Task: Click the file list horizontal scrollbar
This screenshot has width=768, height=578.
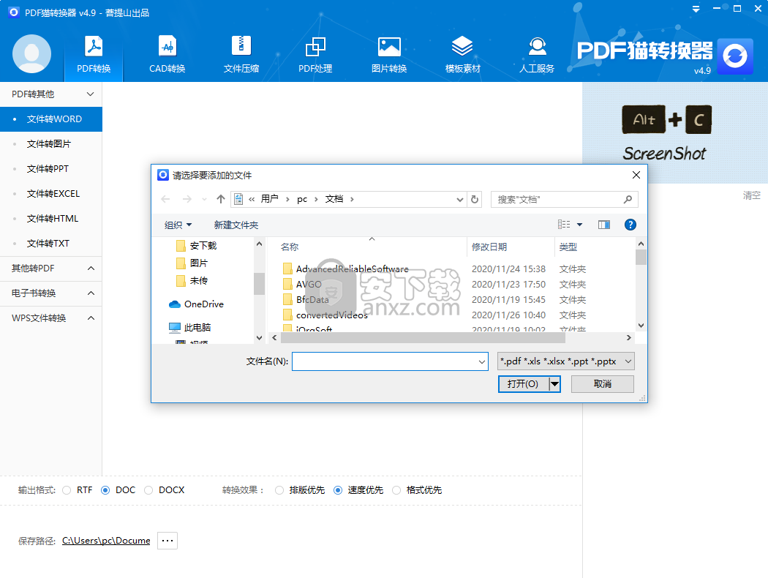Action: (423, 337)
